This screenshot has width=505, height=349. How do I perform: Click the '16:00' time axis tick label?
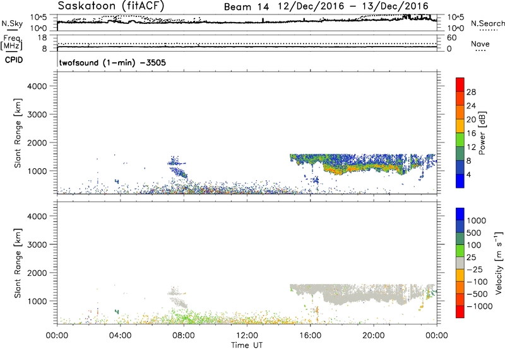pos(310,336)
